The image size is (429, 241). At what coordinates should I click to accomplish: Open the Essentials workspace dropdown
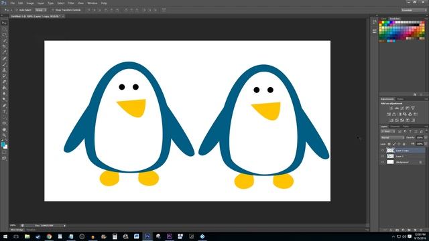tap(414, 10)
